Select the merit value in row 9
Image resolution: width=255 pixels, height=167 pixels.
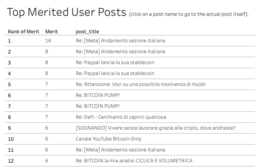47,128
